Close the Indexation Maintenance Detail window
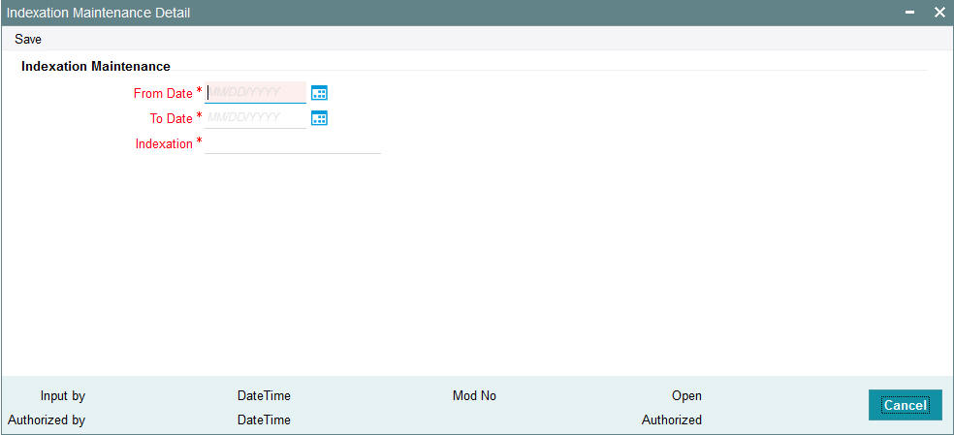 [939, 13]
